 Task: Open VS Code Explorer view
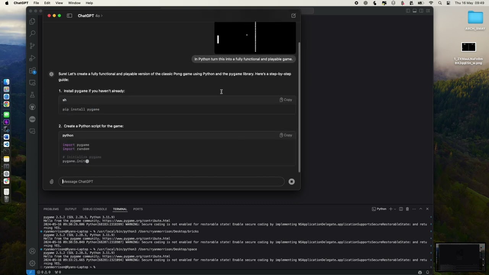coord(32,21)
